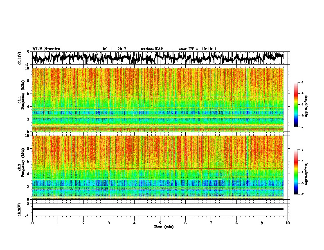Click the 'ch.1(V)' waveform axis label
Viewport: 324px width, 250px height.
20,58
